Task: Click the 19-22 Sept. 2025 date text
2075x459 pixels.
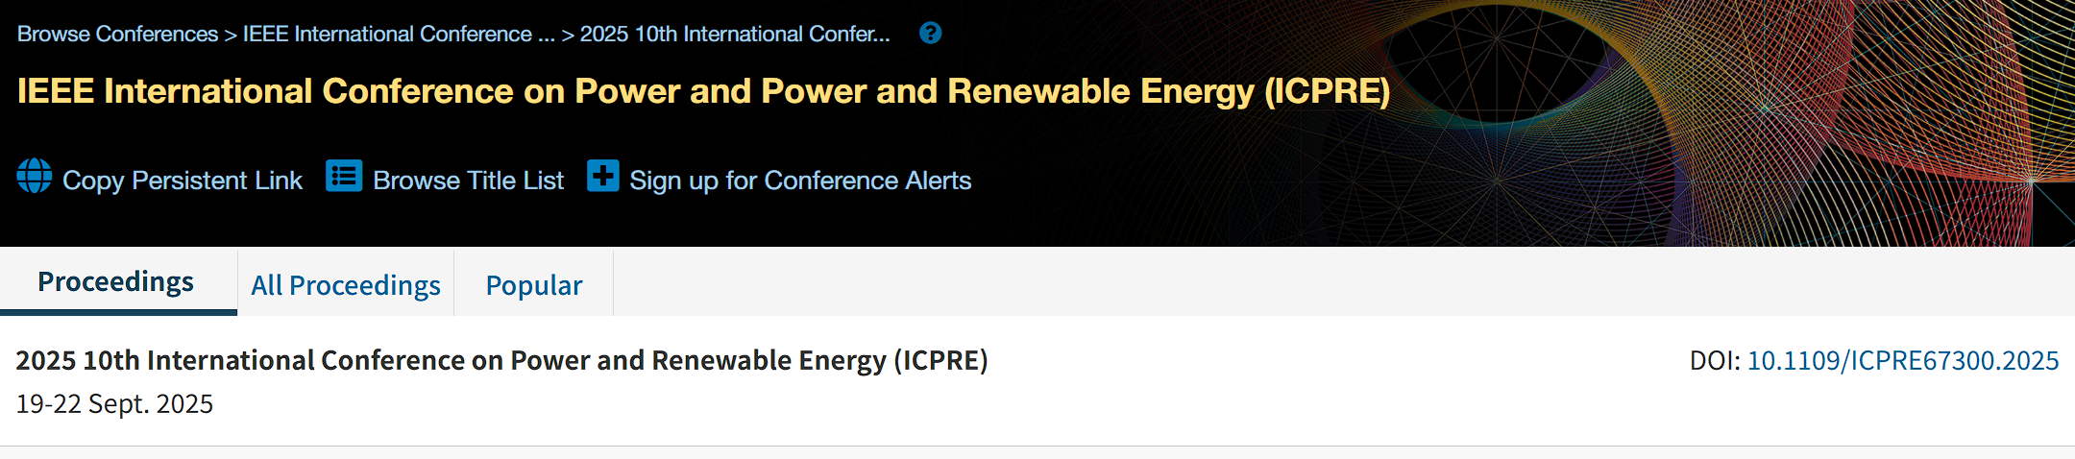Action: [x=114, y=404]
